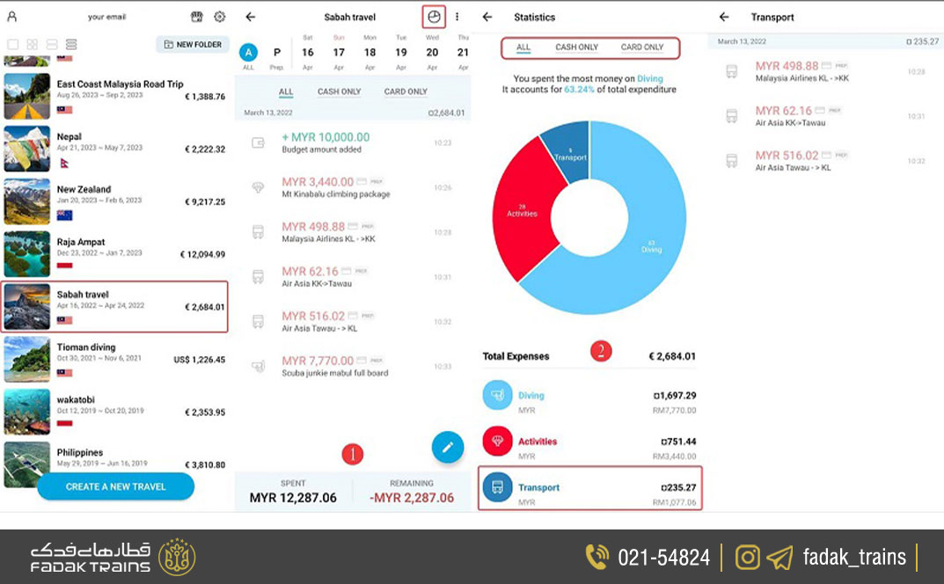Select the 'A' ALL days filter
The height and width of the screenshot is (584, 944).
point(249,53)
